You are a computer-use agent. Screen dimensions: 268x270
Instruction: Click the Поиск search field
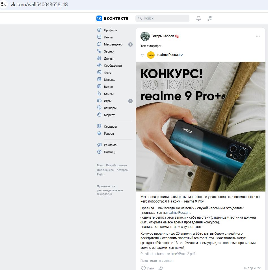point(162,18)
